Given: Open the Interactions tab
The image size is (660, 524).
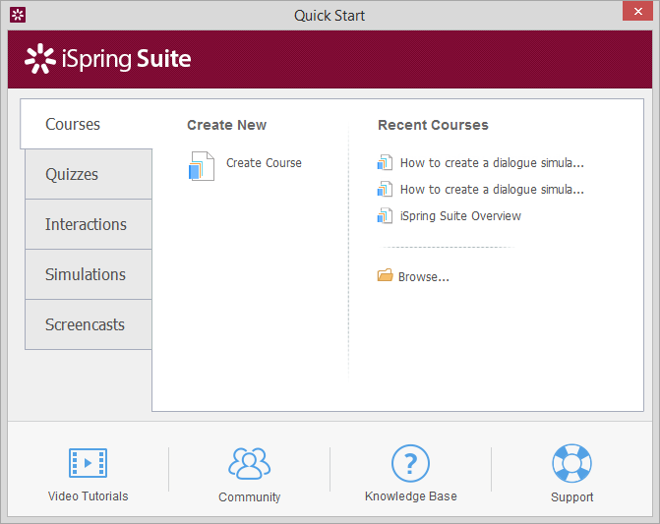Looking at the screenshot, I should [89, 224].
